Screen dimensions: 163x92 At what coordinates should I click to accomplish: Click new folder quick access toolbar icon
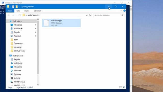point(17,7)
